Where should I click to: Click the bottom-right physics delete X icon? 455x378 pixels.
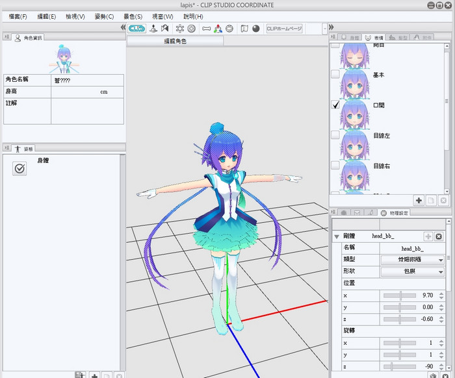click(x=445, y=376)
